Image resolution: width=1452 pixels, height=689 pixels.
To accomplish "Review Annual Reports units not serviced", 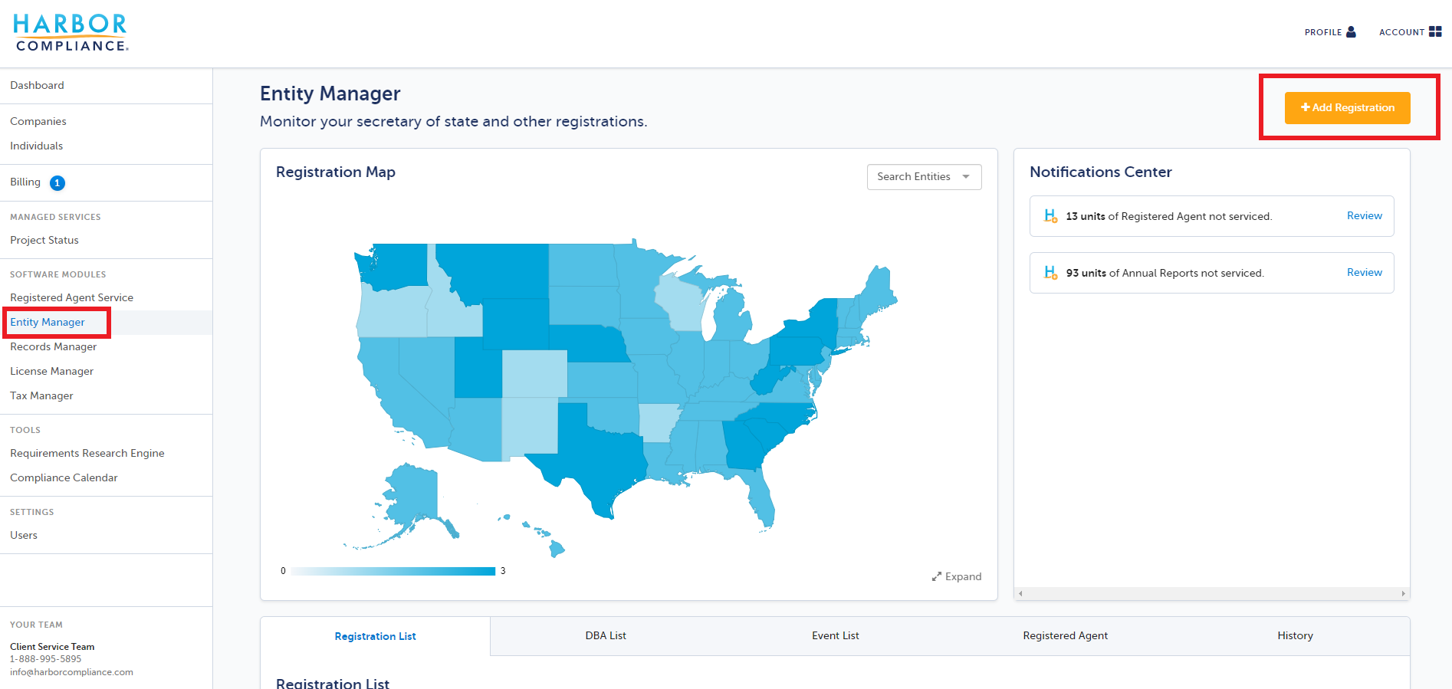I will [x=1365, y=273].
